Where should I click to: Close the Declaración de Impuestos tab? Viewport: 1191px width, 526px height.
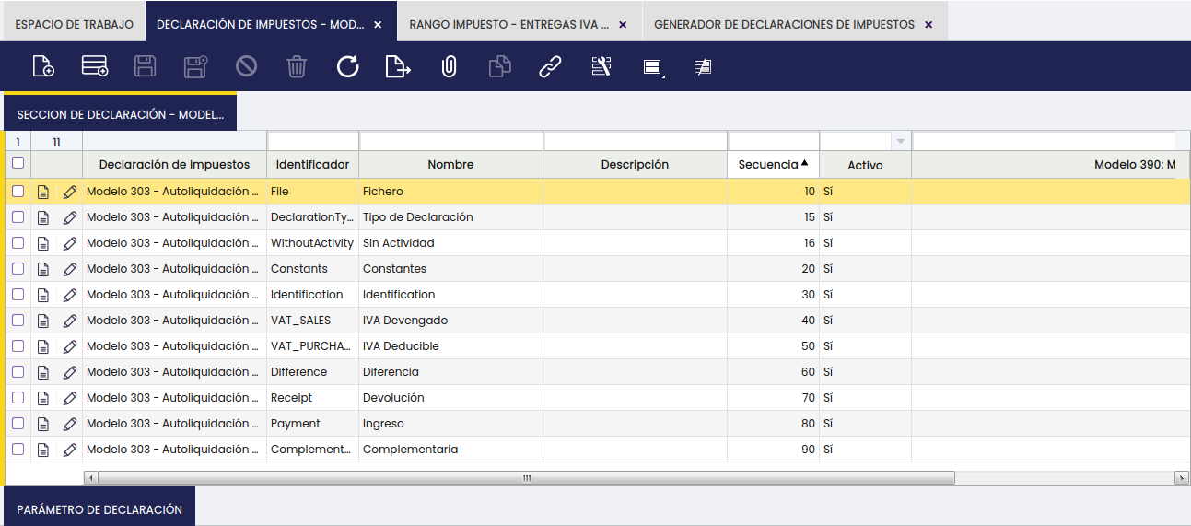pos(378,25)
